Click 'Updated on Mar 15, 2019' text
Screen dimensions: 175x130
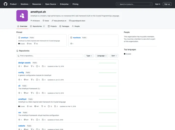click(x=56, y=66)
